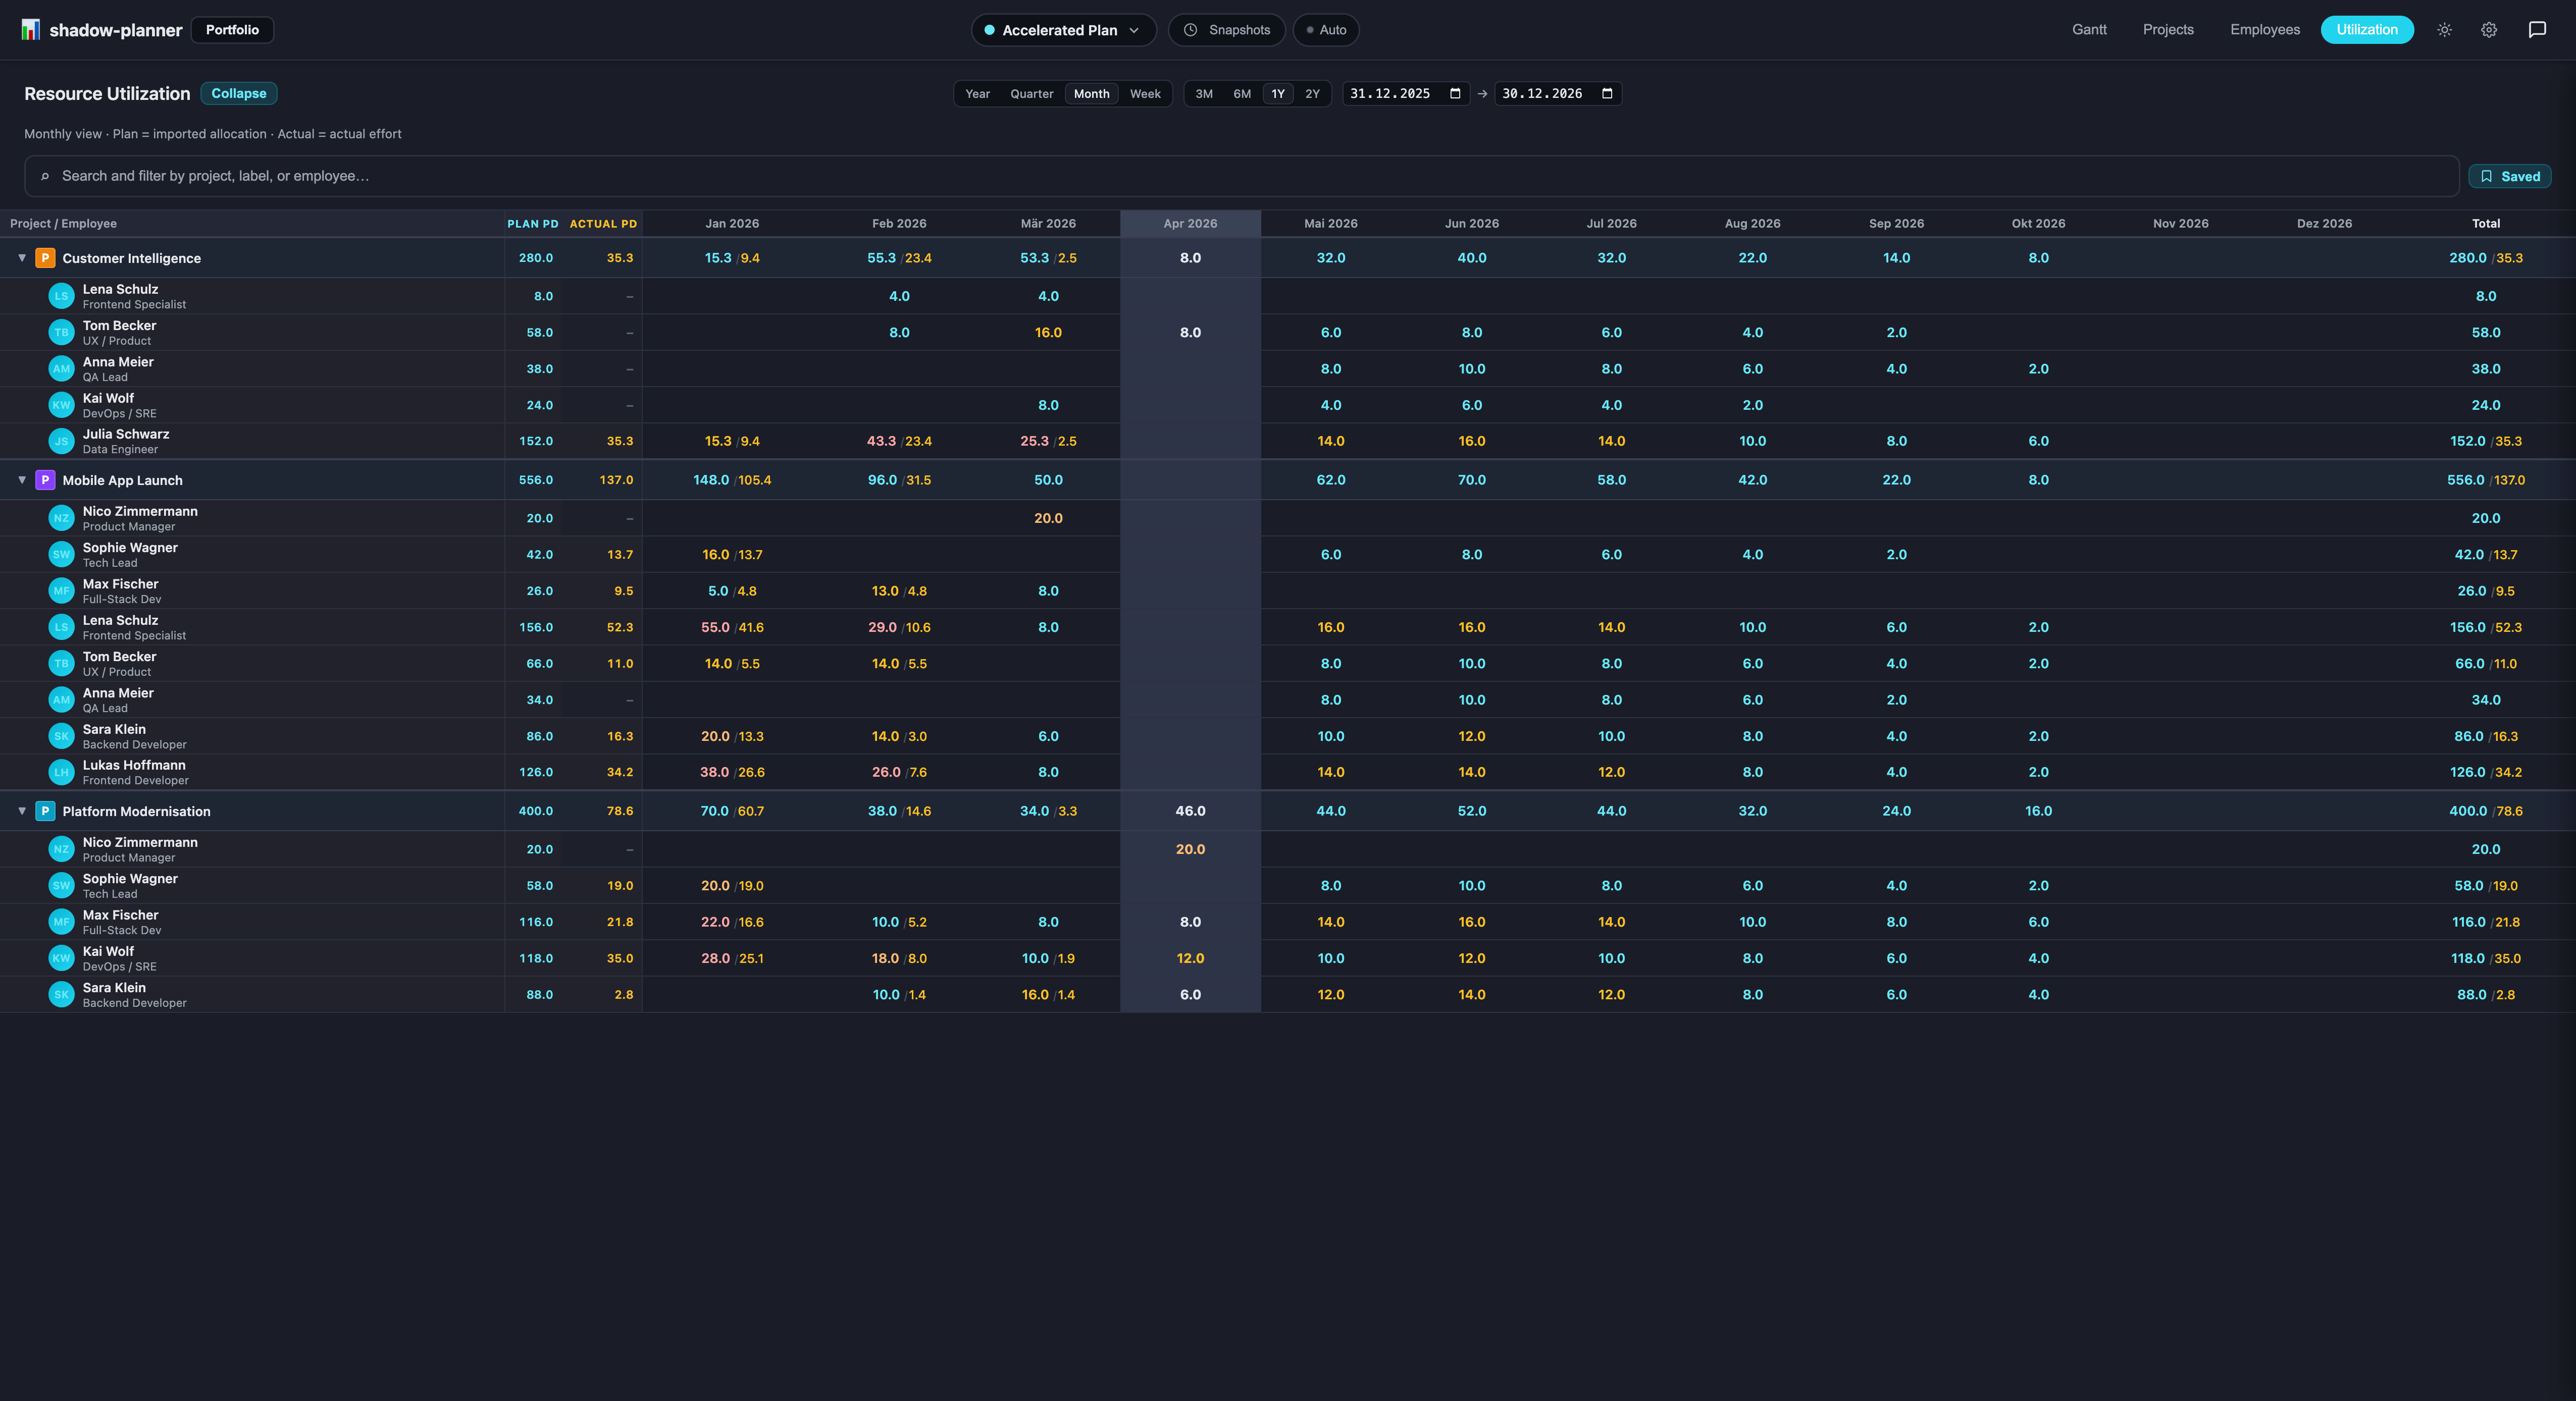Image resolution: width=2576 pixels, height=1401 pixels.
Task: Collapse the Platform Modernisation project row
Action: (x=22, y=812)
